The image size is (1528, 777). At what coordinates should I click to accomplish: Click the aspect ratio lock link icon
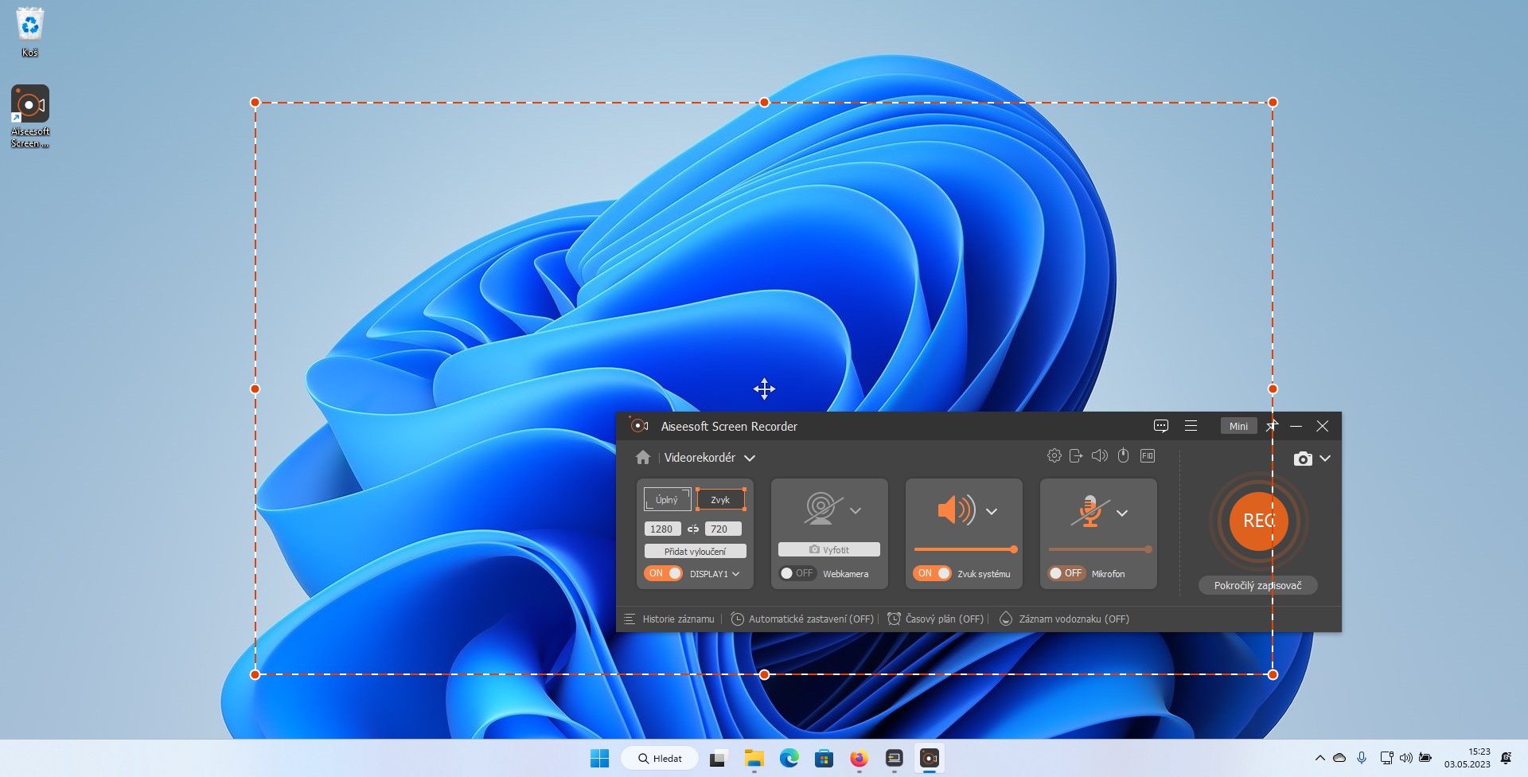(693, 529)
